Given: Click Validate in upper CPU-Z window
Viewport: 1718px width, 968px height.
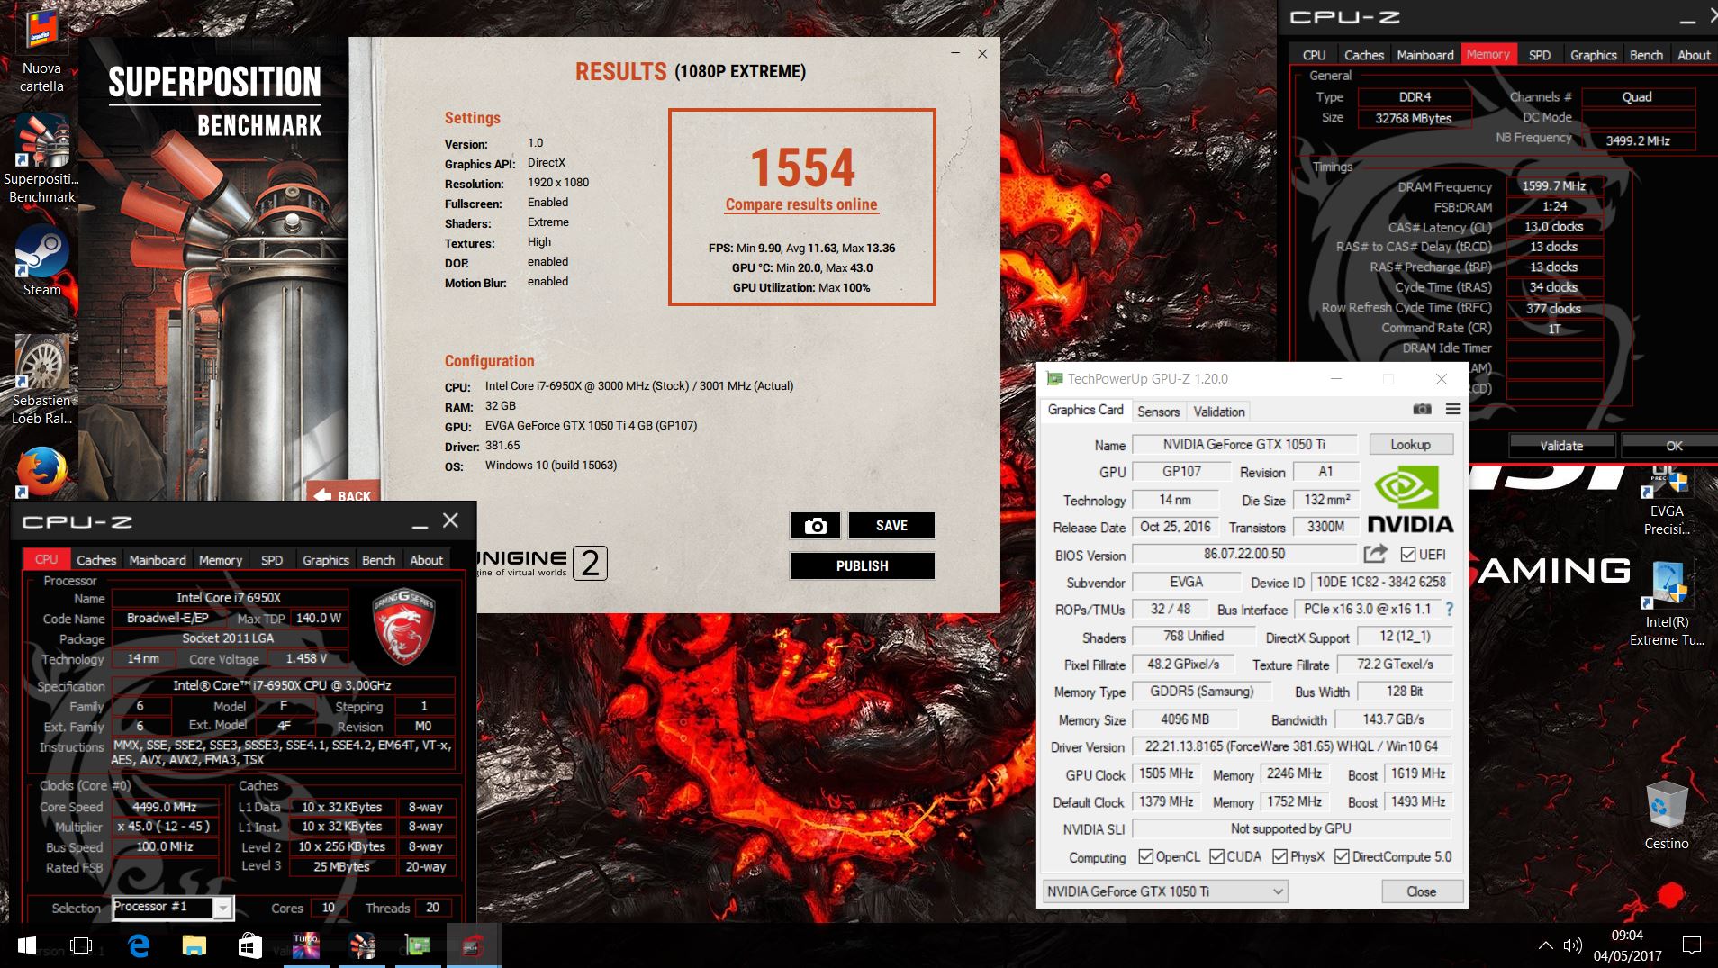Looking at the screenshot, I should tap(1561, 446).
